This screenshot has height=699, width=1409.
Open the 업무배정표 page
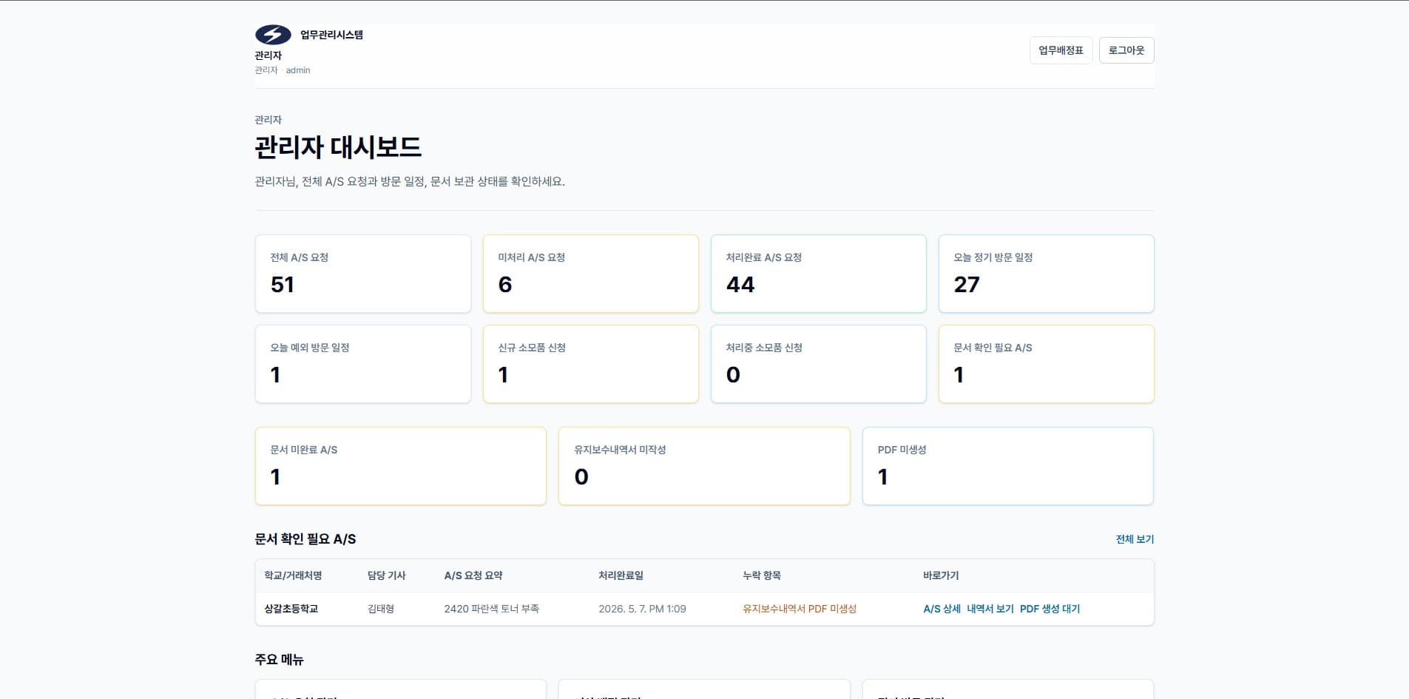[x=1061, y=50]
